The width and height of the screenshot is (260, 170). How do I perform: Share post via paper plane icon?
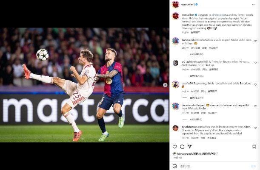click(190, 147)
